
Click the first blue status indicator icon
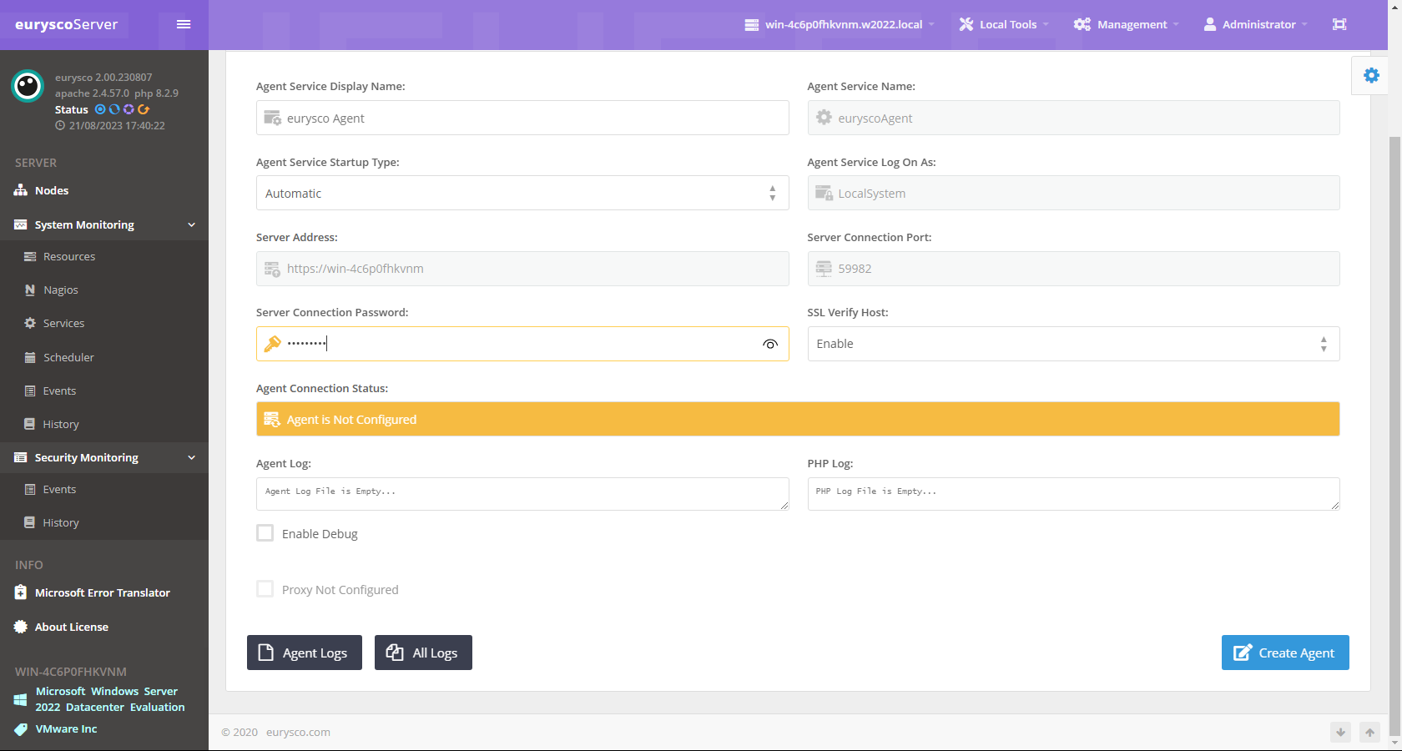coord(100,109)
